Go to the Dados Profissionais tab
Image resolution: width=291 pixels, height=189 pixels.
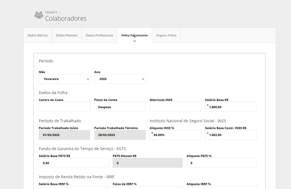(x=99, y=35)
